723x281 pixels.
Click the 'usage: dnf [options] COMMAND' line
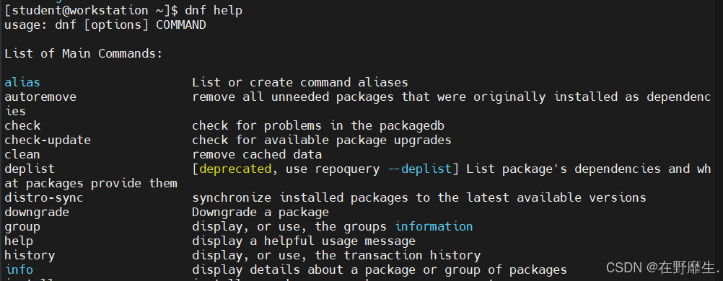click(x=105, y=25)
